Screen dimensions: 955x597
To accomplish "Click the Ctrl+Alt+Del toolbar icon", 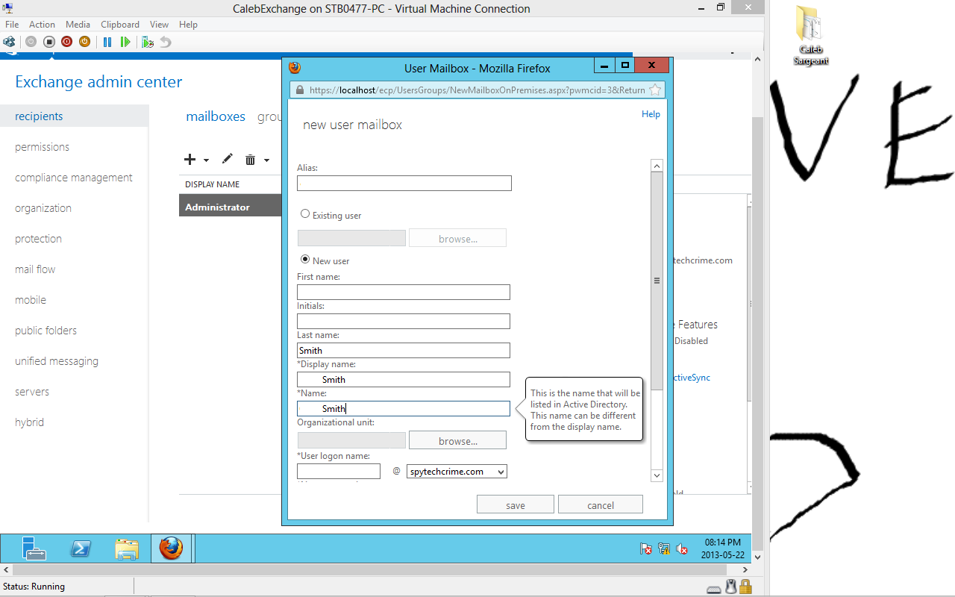I will [9, 42].
